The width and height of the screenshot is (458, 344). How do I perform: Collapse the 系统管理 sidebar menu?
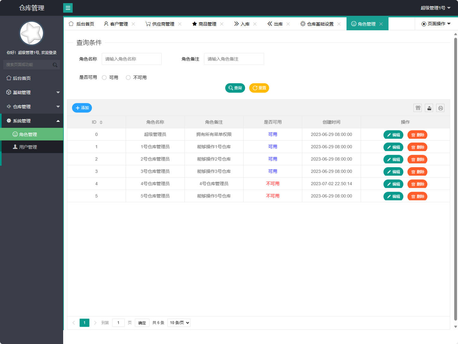point(32,121)
